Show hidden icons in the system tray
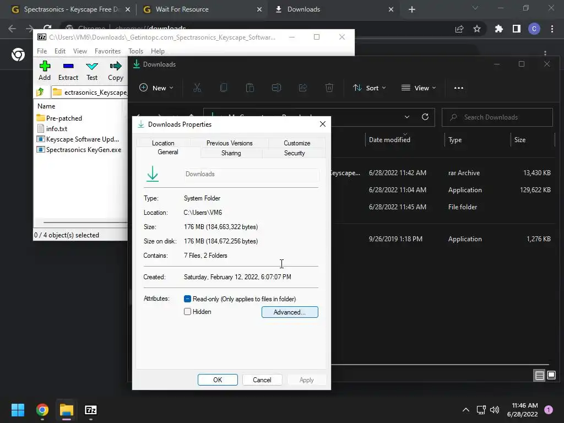Viewport: 564px width, 423px height. pos(466,410)
